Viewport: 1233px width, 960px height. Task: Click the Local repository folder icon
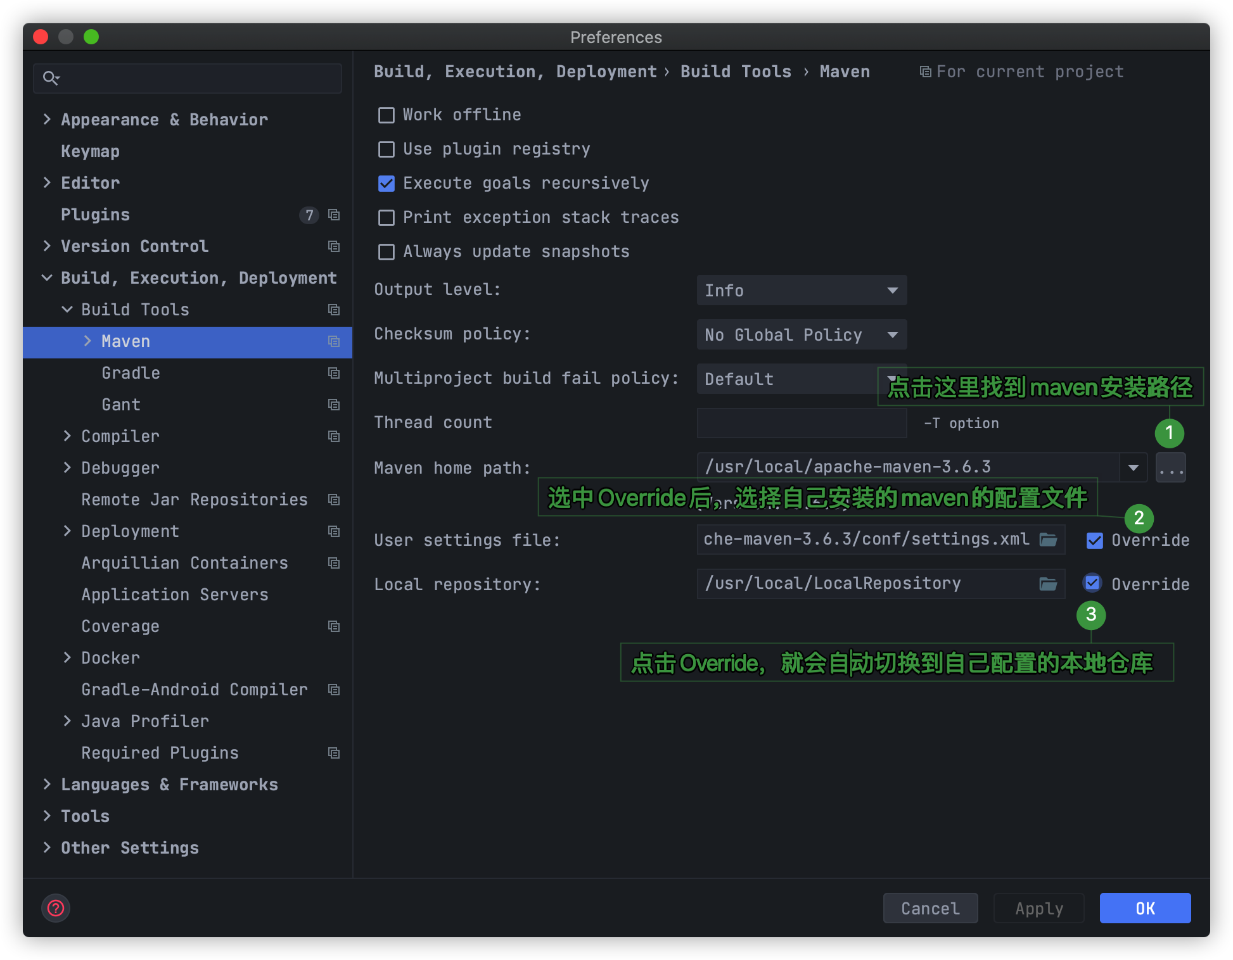point(1048,583)
